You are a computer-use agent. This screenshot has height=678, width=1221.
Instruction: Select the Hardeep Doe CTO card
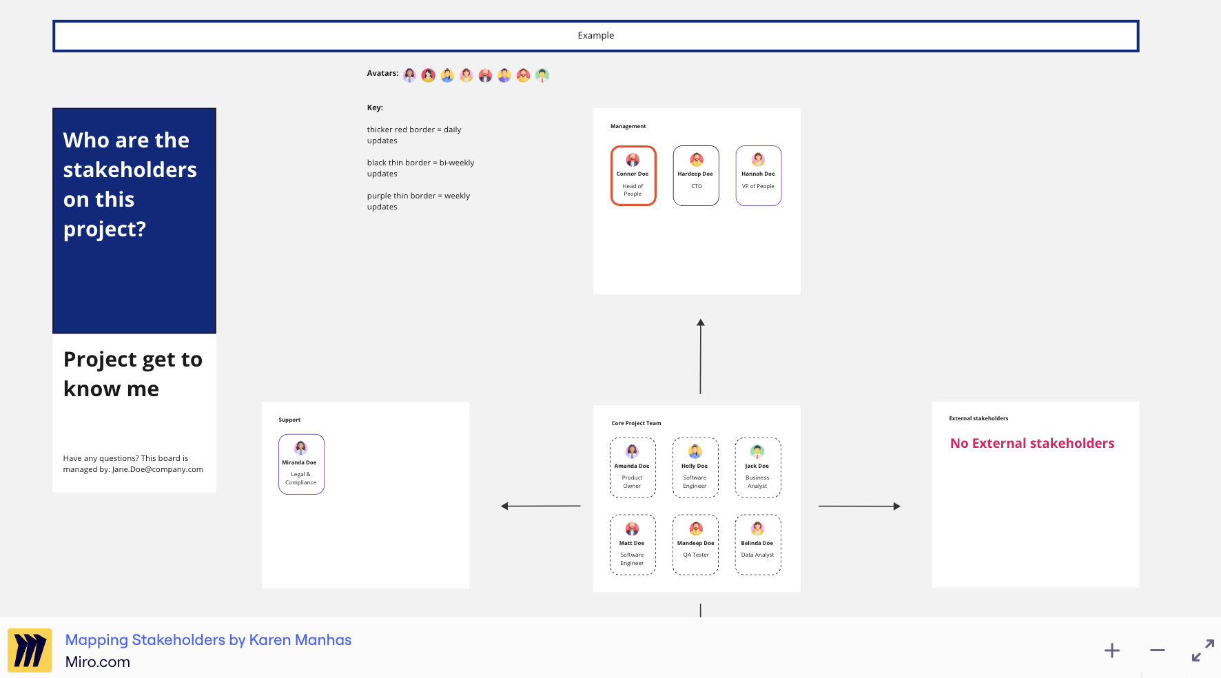(x=695, y=175)
